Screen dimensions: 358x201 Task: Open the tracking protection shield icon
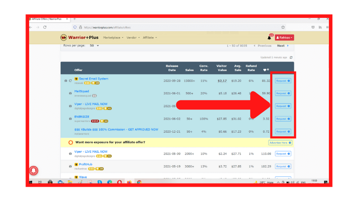point(75,27)
